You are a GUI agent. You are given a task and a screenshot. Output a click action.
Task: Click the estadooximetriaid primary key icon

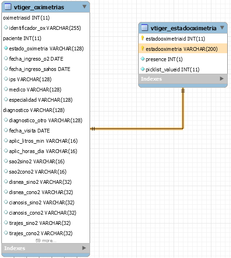click(142, 38)
